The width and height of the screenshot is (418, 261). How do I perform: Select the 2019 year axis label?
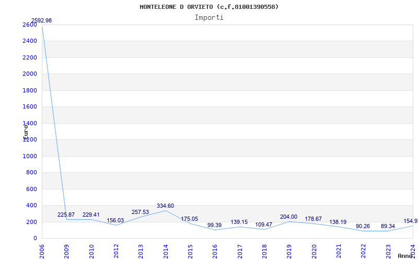pos(289,252)
